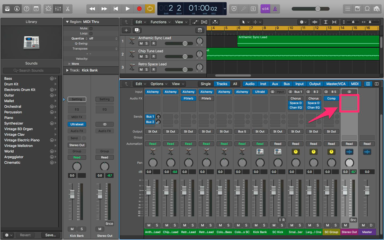Click the Fast Forward transport button
Screen dimensions: 384x240
point(104,9)
